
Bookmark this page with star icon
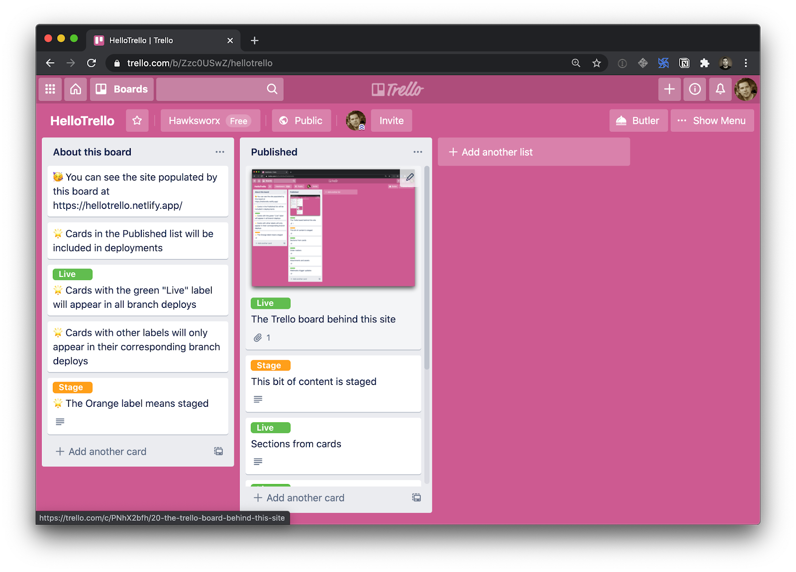(597, 63)
